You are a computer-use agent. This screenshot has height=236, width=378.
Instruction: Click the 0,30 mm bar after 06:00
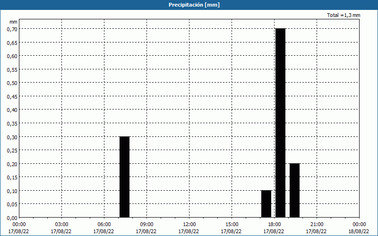[125, 177]
